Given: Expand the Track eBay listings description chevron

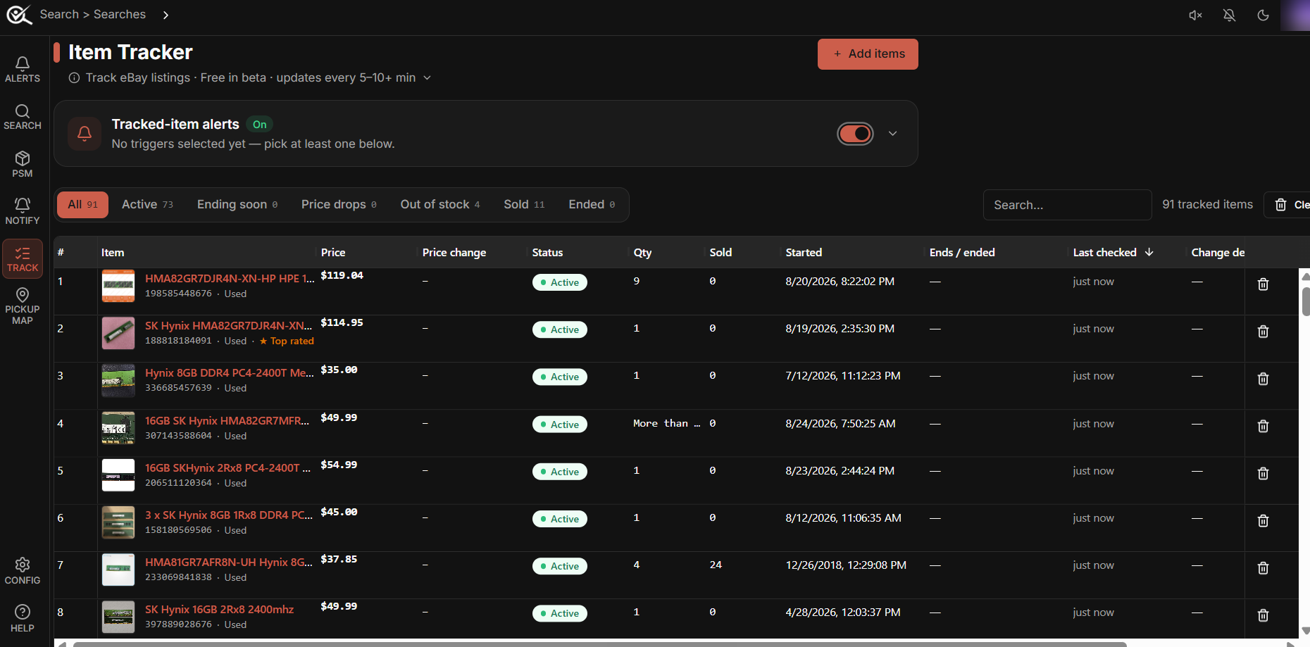Looking at the screenshot, I should pos(427,78).
